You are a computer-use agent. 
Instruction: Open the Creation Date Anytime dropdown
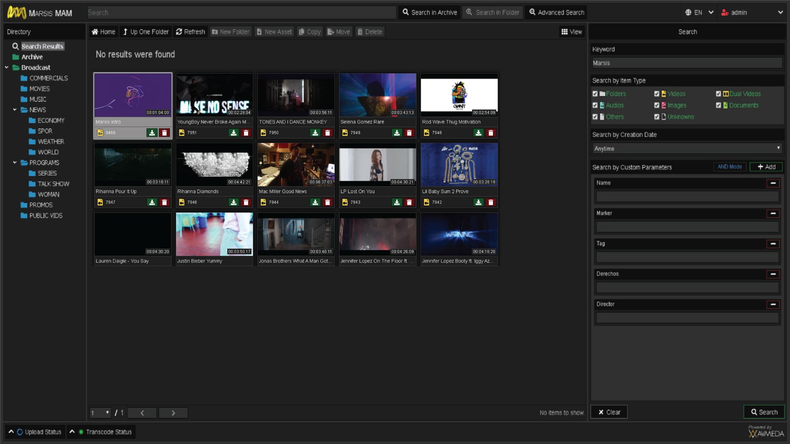(687, 148)
